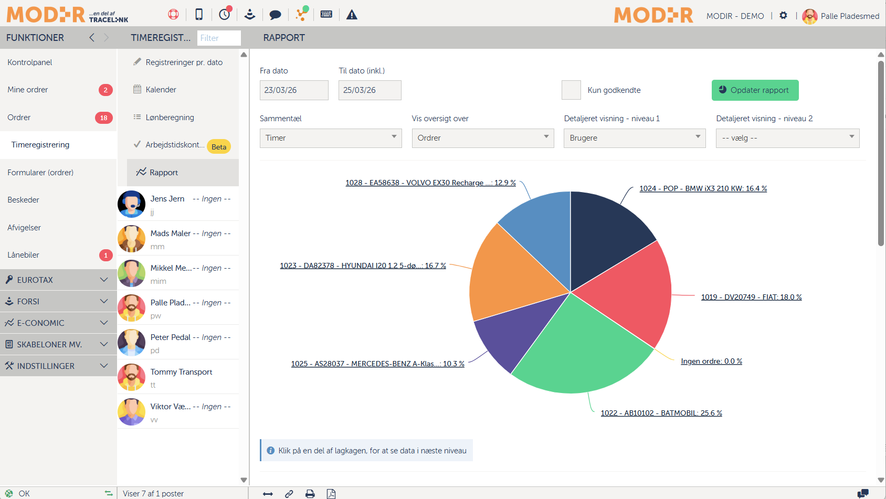Image resolution: width=886 pixels, height=499 pixels.
Task: Click the Fra dato input field
Action: (x=294, y=90)
